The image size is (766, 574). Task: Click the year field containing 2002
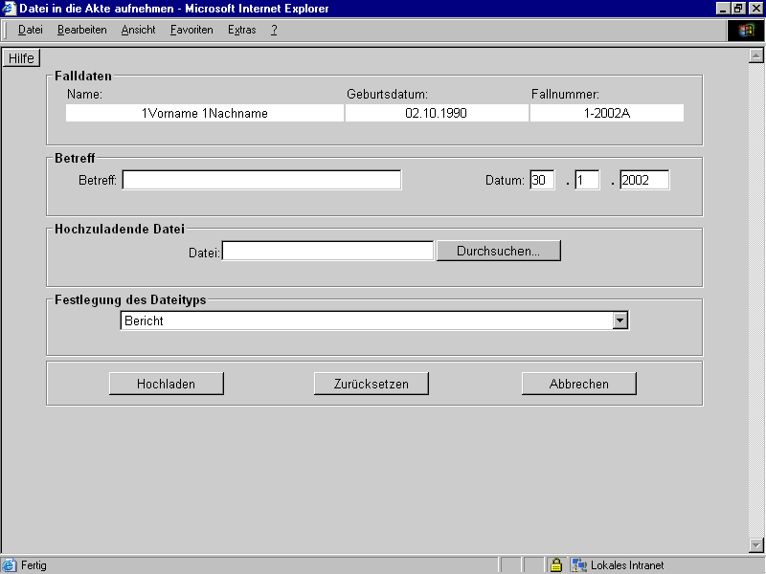coord(643,180)
